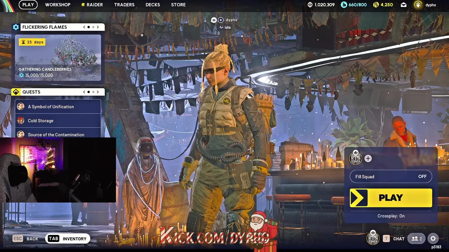Click the party add-plus icon above character
449x252 pixels.
pyautogui.click(x=221, y=20)
